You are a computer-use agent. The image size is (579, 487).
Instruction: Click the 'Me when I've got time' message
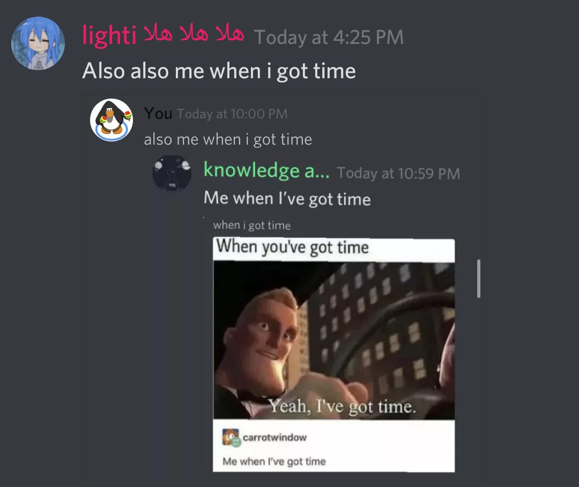tap(287, 198)
